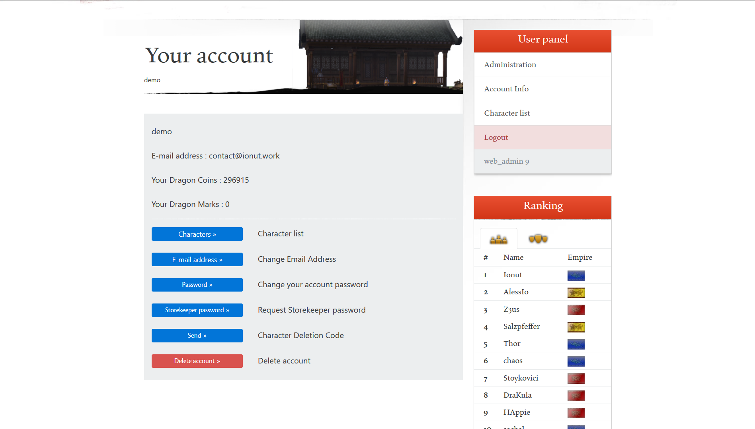
Task: Click the empire flag next to chaos
Action: point(576,361)
